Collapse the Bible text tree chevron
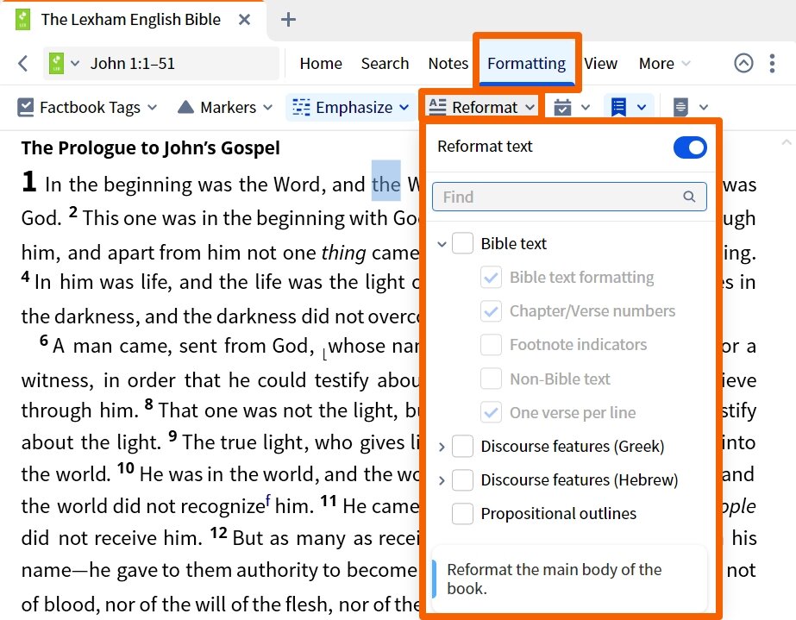 coord(442,244)
